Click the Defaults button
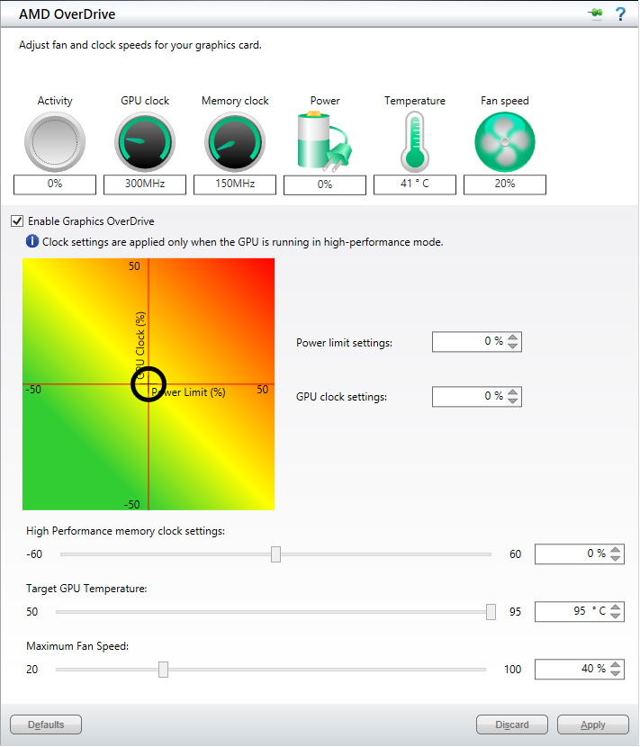640x747 pixels. 46,724
